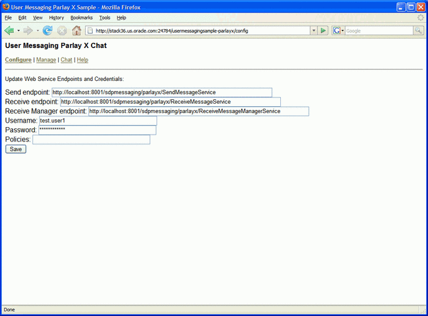This screenshot has width=428, height=316.
Task: Click into the Send endpoint field
Action: [162, 92]
